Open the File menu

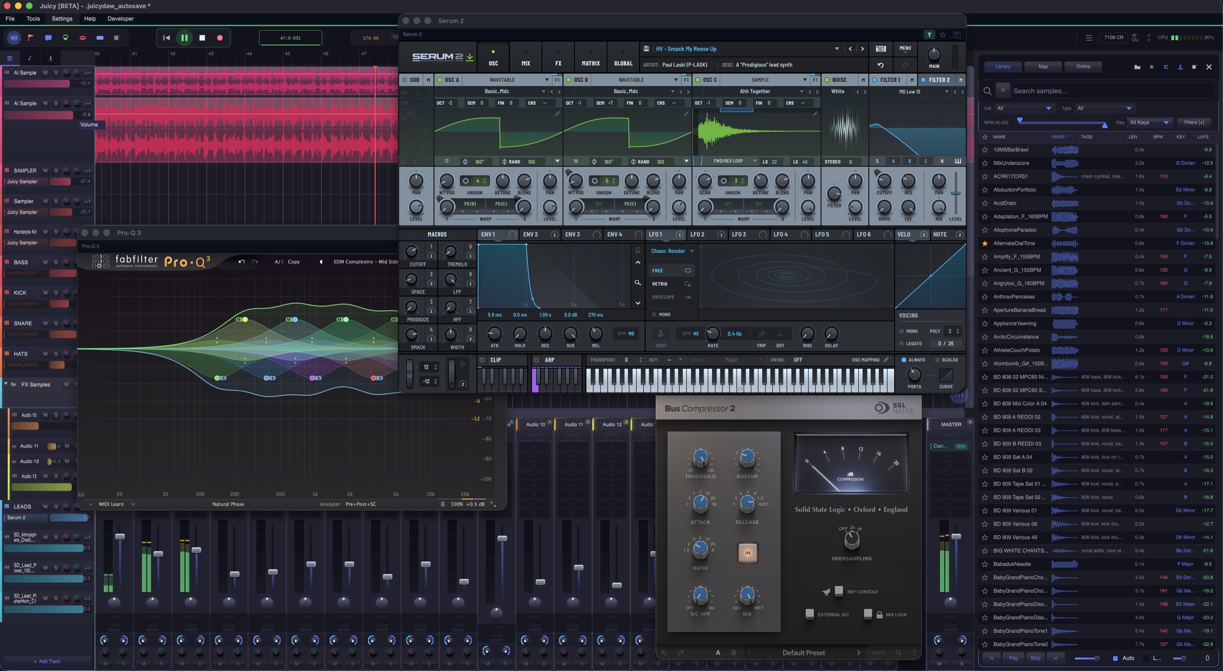point(10,19)
